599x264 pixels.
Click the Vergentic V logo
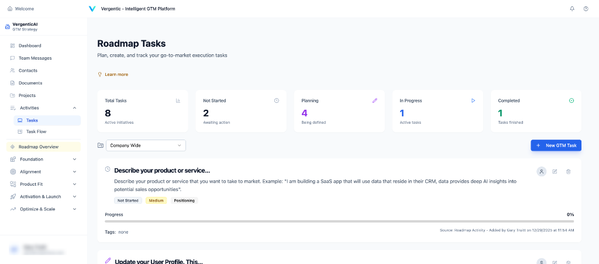(92, 8)
